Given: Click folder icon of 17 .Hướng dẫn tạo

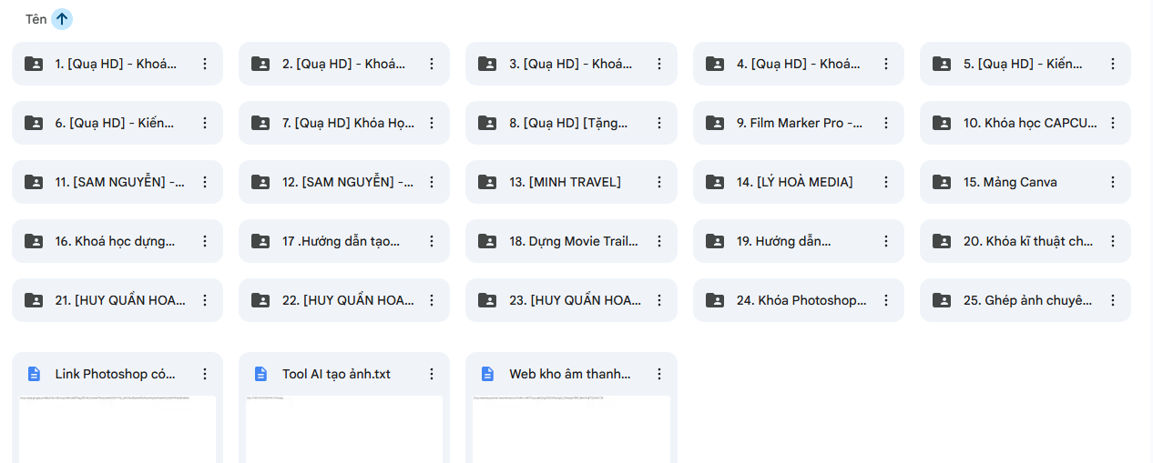Looking at the screenshot, I should (260, 241).
